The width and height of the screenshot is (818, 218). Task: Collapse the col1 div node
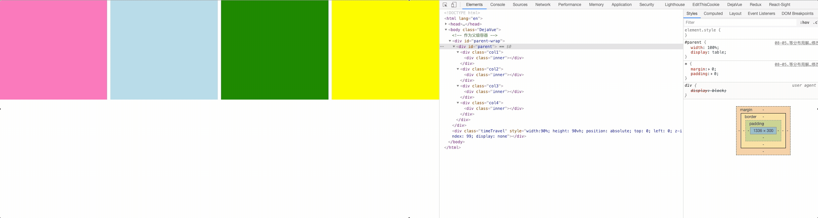coord(458,52)
